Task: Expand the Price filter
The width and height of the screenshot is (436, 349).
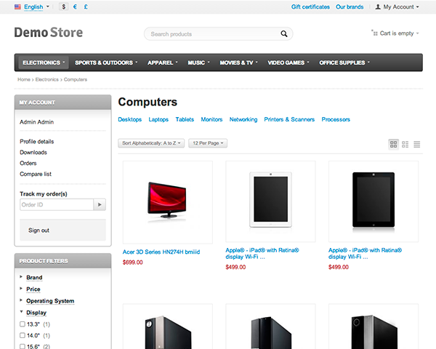Action: click(x=33, y=289)
